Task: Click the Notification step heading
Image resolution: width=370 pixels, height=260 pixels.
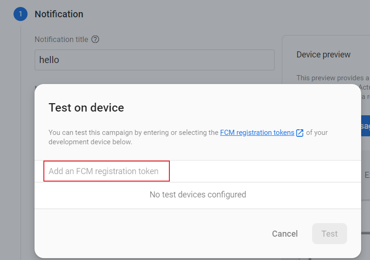Action: pos(59,14)
